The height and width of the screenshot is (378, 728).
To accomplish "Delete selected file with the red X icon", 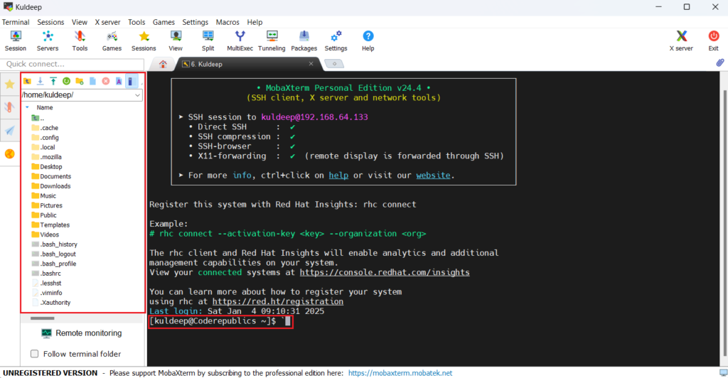I will click(x=105, y=81).
